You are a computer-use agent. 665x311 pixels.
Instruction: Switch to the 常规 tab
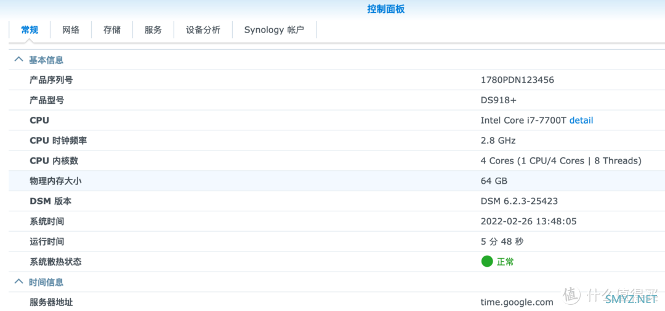pyautogui.click(x=30, y=30)
